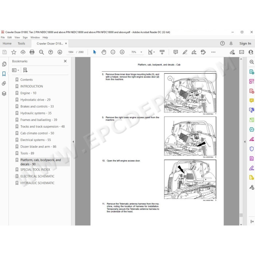
Task: Click the Save file icon
Action: (4, 52)
